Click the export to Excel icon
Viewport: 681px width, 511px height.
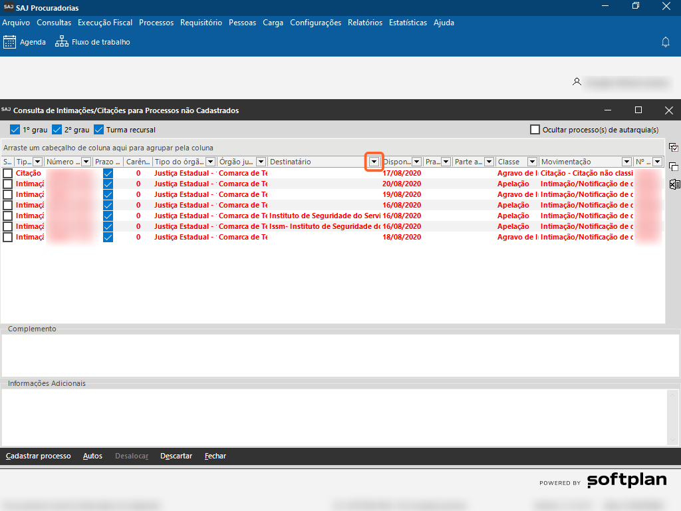[673, 184]
